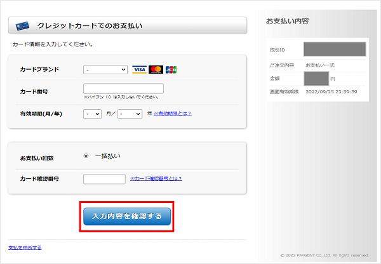
Task: Click the クレジットカードでのお支払い title bar
Action: 127,25
